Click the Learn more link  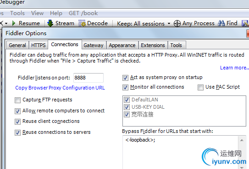234,68
